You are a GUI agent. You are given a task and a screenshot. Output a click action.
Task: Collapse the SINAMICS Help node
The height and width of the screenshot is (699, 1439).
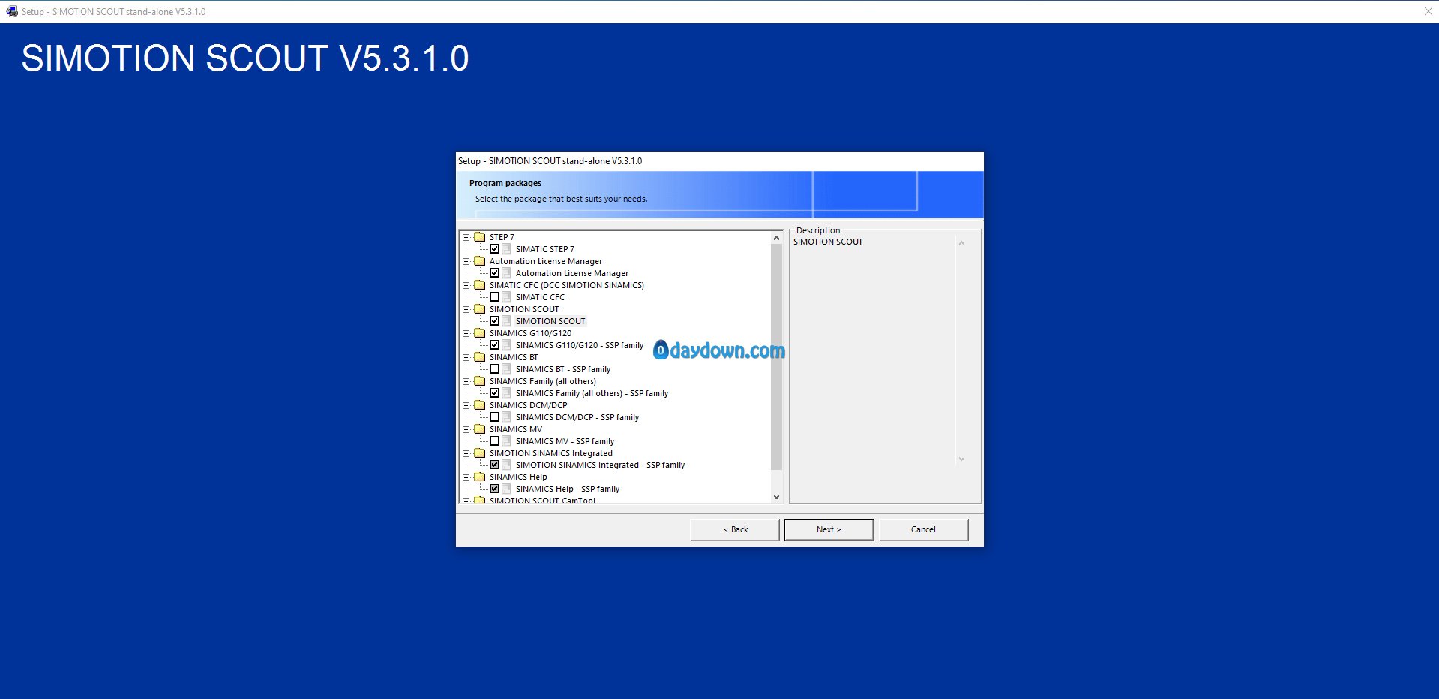[x=466, y=477]
